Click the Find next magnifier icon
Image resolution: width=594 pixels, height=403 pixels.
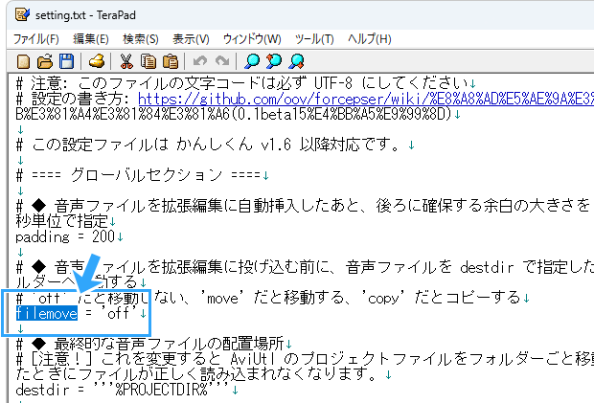296,61
